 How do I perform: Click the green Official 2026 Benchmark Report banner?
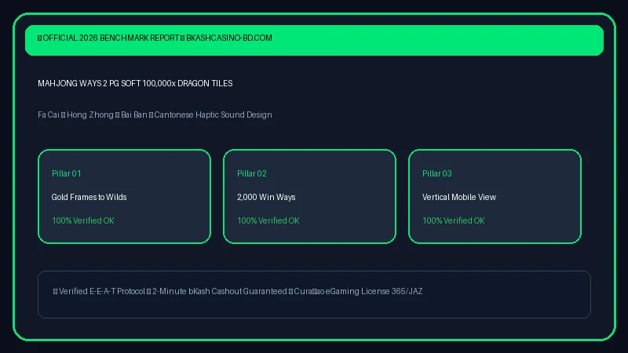pos(314,40)
